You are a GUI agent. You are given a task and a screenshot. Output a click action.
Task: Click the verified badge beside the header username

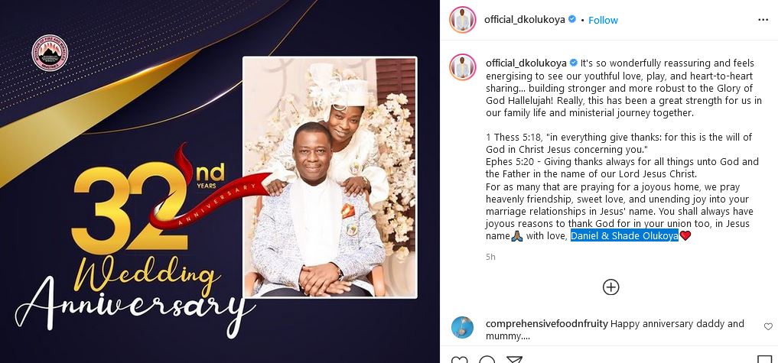572,19
